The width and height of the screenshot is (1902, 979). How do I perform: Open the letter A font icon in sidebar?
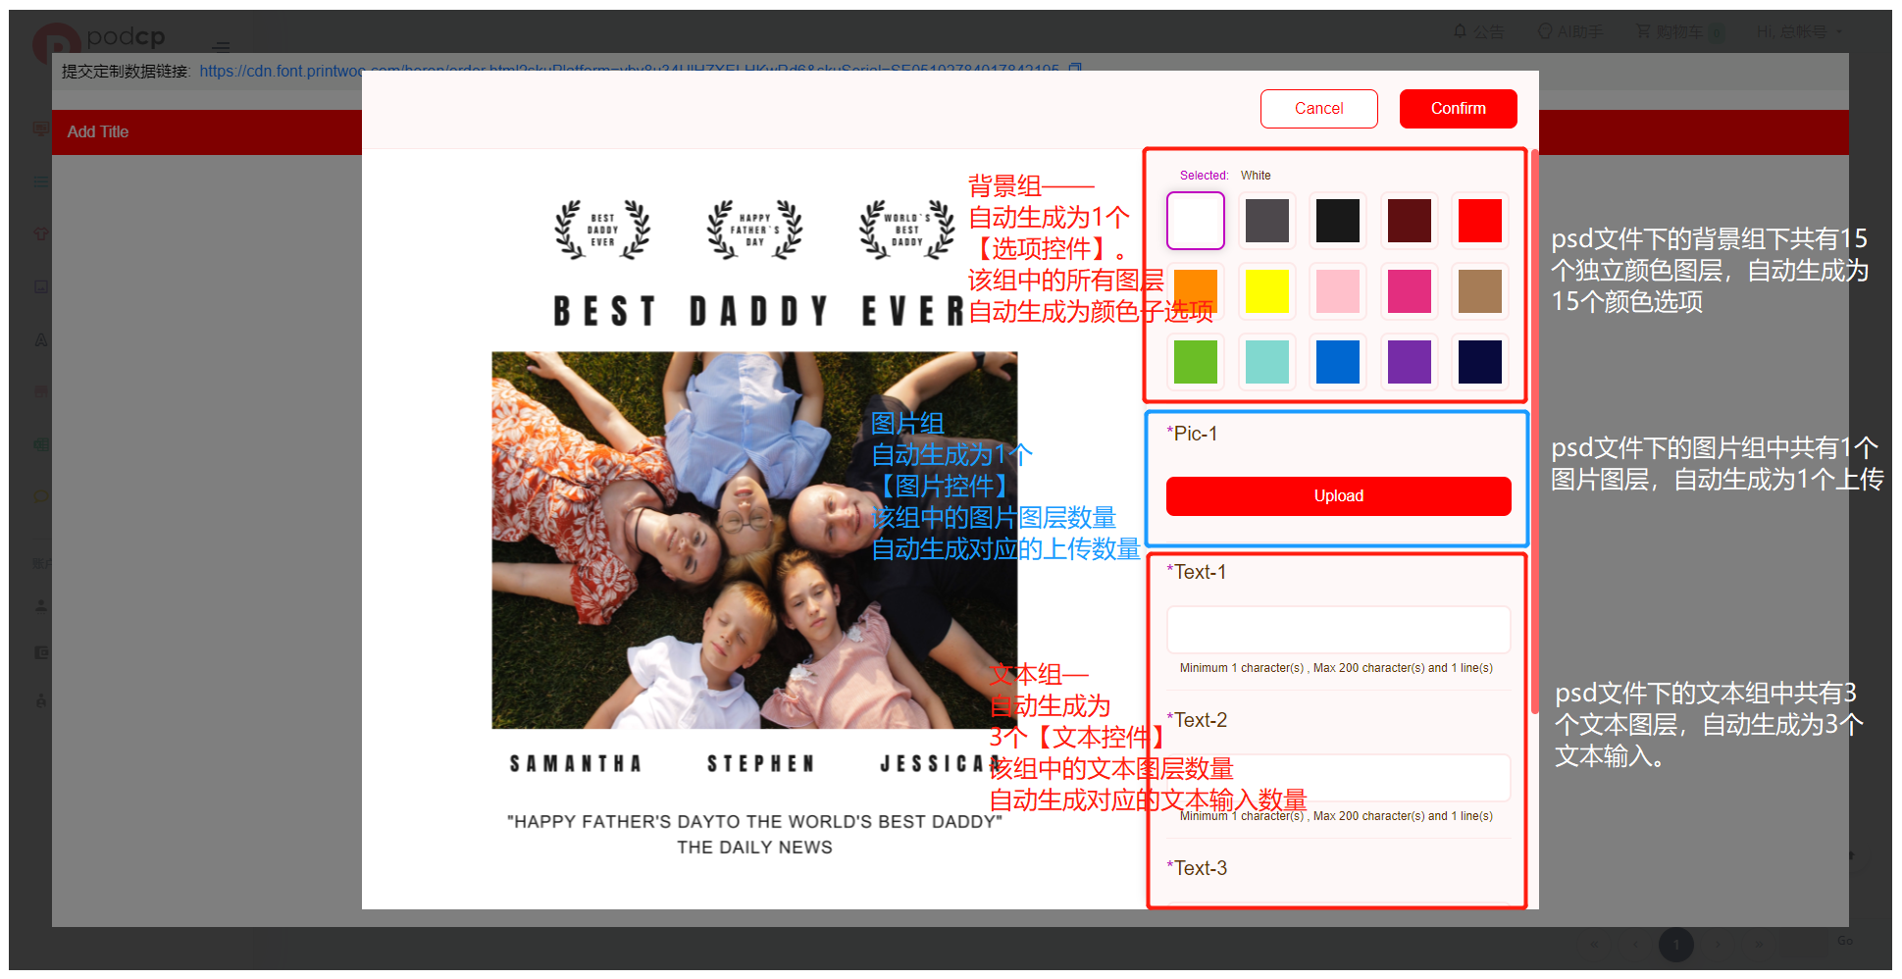point(40,339)
